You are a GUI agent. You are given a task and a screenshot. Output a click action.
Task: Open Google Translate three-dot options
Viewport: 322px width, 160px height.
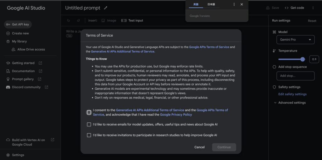pyautogui.click(x=234, y=4)
